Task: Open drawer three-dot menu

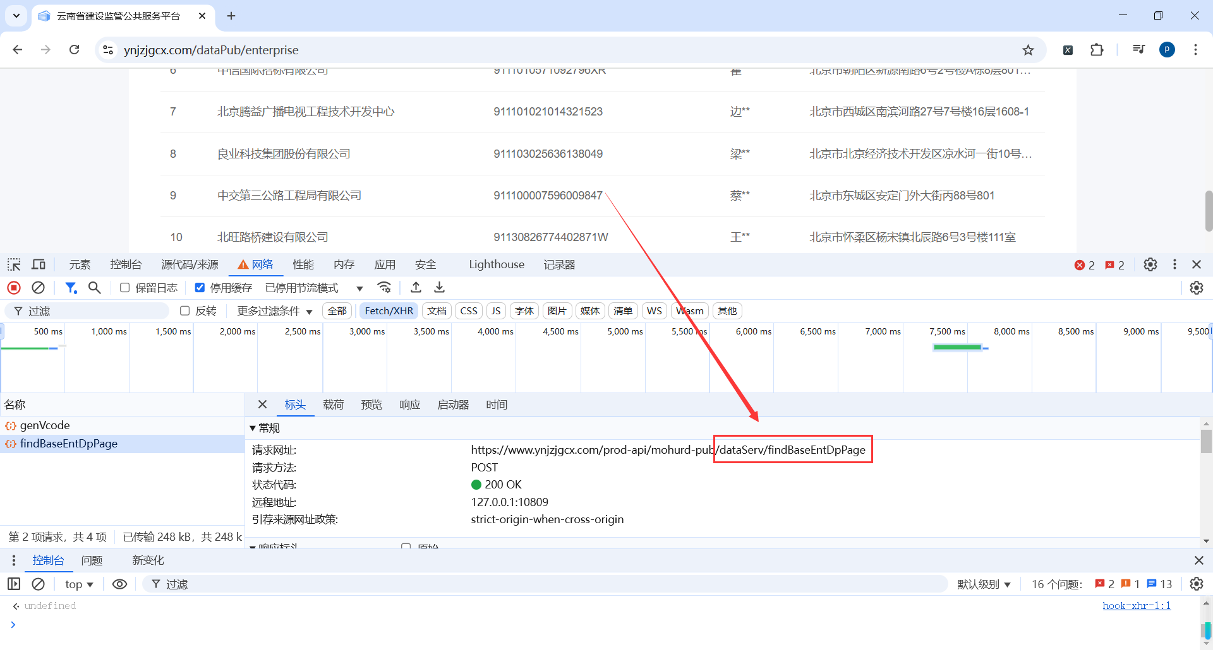Action: (x=14, y=560)
